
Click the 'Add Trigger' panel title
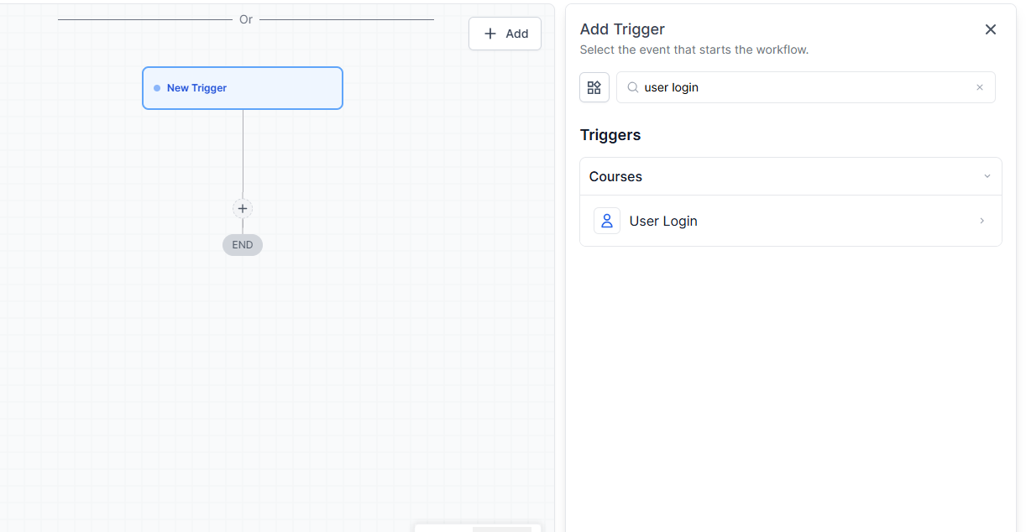pyautogui.click(x=622, y=29)
